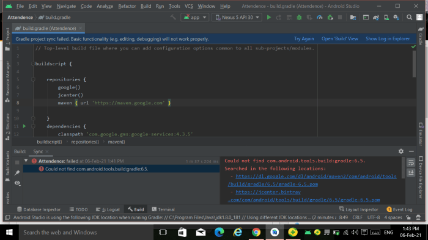Open the SDK Manager icon

[x=396, y=18]
